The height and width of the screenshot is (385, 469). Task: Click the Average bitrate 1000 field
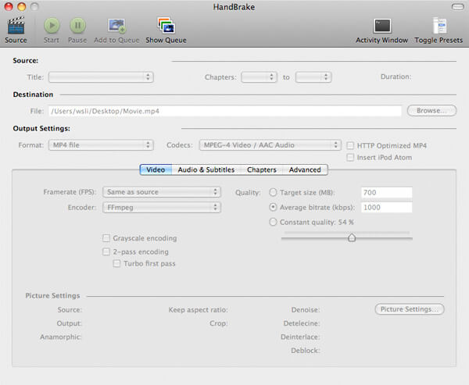(386, 207)
